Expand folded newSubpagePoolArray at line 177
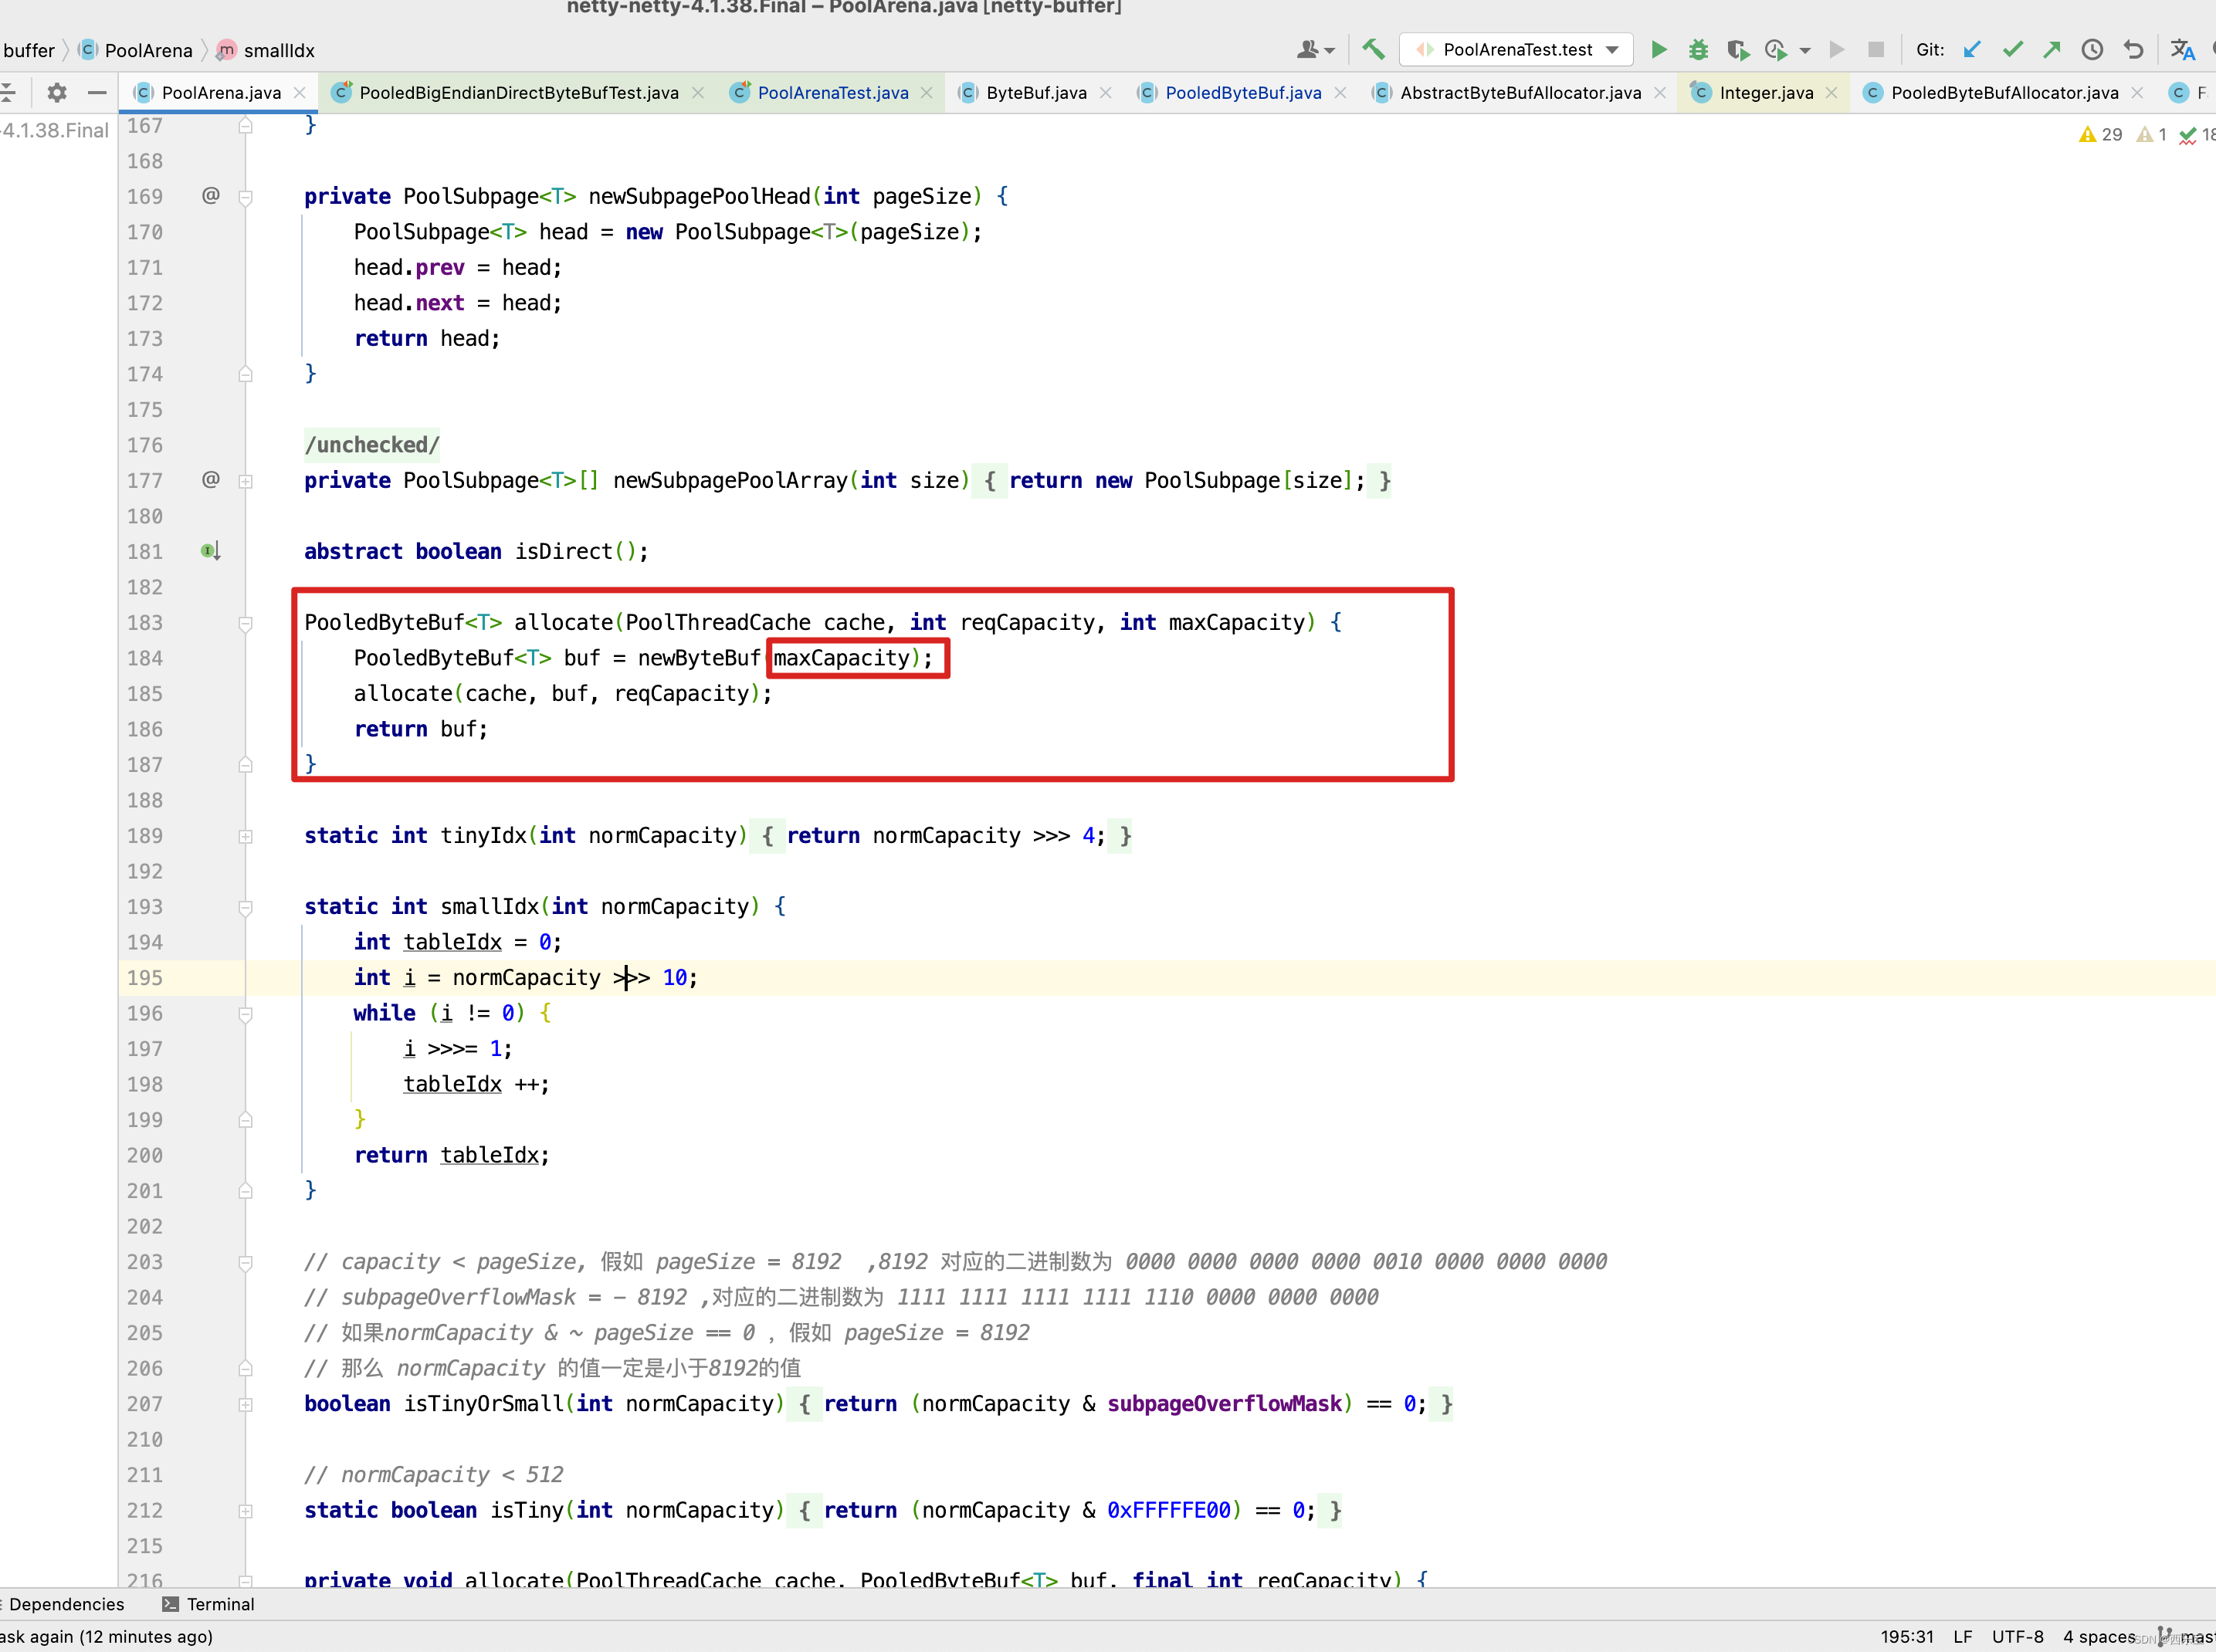Screen dimensions: 2216x1652 click(245, 481)
